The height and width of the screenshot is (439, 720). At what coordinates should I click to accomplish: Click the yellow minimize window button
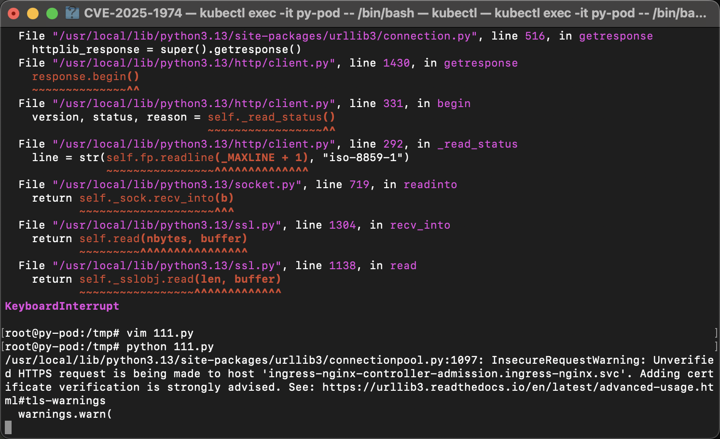pyautogui.click(x=33, y=13)
